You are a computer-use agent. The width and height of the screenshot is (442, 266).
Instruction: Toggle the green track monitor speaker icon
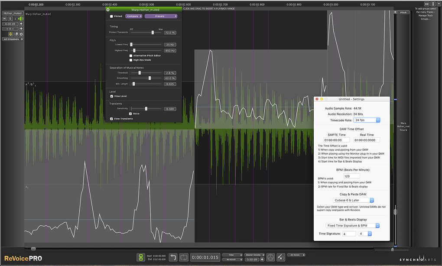tap(21, 19)
